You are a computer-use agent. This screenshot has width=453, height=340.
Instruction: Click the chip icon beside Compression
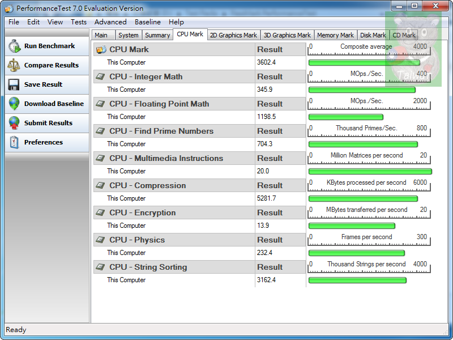tap(100, 185)
